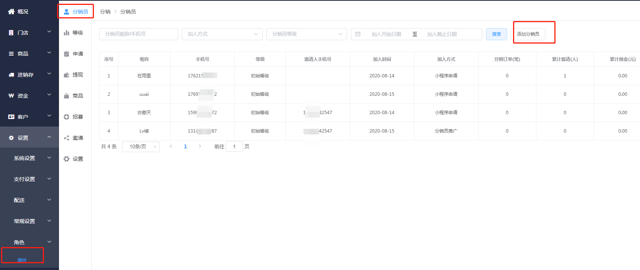Click the 前往 page number input box
The width and height of the screenshot is (640, 270).
pos(234,146)
